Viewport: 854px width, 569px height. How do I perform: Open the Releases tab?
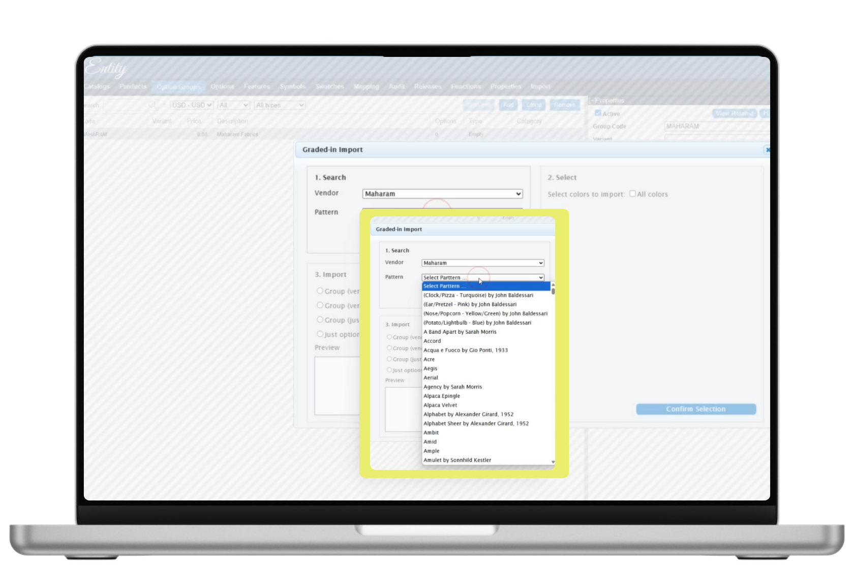tap(428, 86)
